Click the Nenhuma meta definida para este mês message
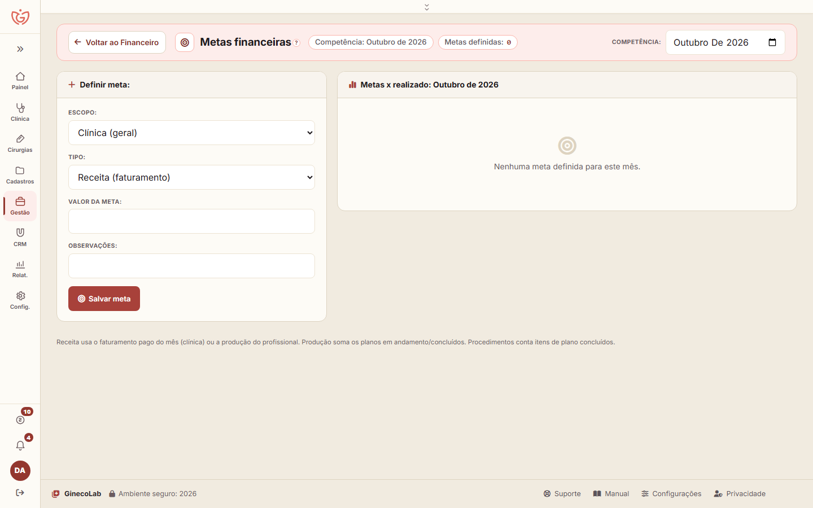Image resolution: width=813 pixels, height=508 pixels. (567, 167)
